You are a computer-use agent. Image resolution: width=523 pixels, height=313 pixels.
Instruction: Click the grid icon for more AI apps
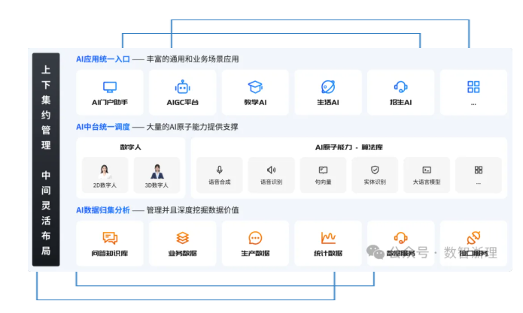[473, 87]
